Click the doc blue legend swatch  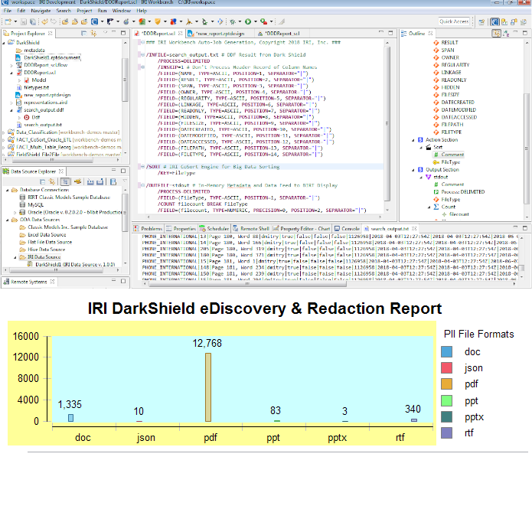446,352
